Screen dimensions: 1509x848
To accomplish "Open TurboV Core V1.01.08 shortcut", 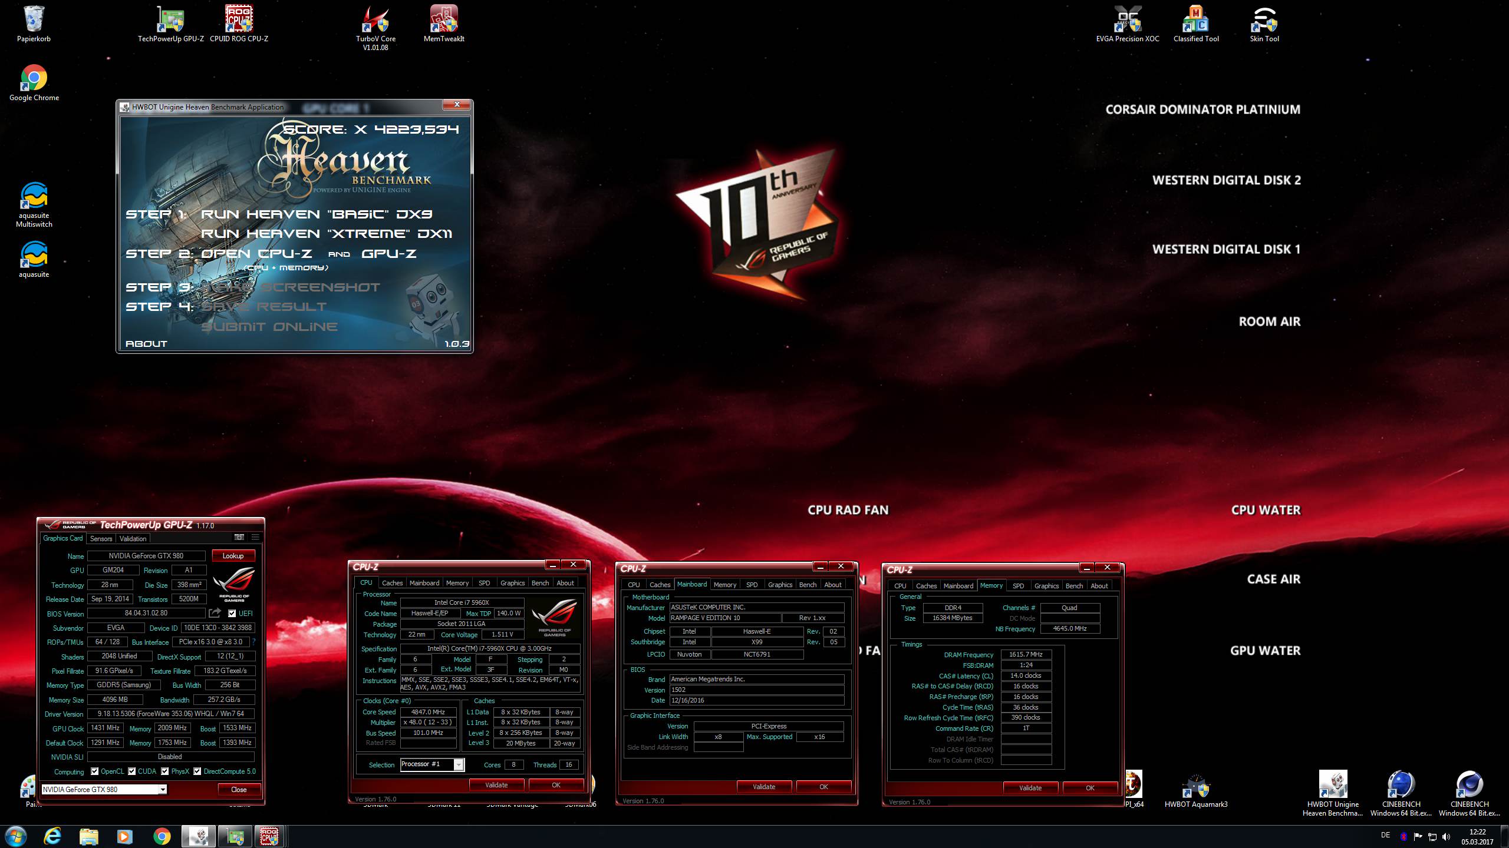I will pyautogui.click(x=375, y=28).
